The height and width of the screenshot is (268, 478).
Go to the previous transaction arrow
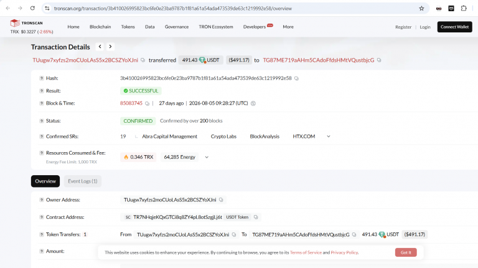coord(100,47)
